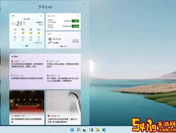Click the -2.57% change badge
176x133 pixels.
pyautogui.click(x=75, y=26)
